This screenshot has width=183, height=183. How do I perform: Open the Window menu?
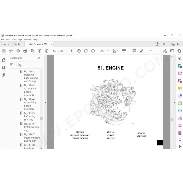click(27, 39)
